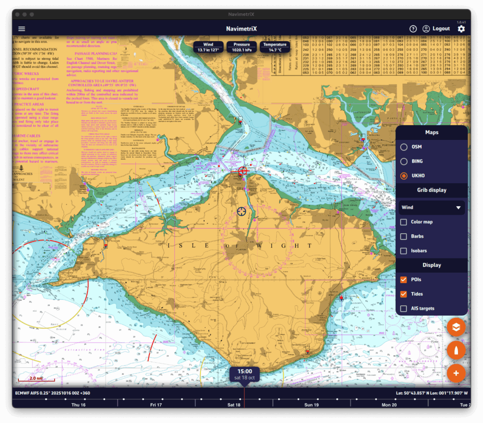
Task: Enable the Color map checkbox
Action: [404, 222]
